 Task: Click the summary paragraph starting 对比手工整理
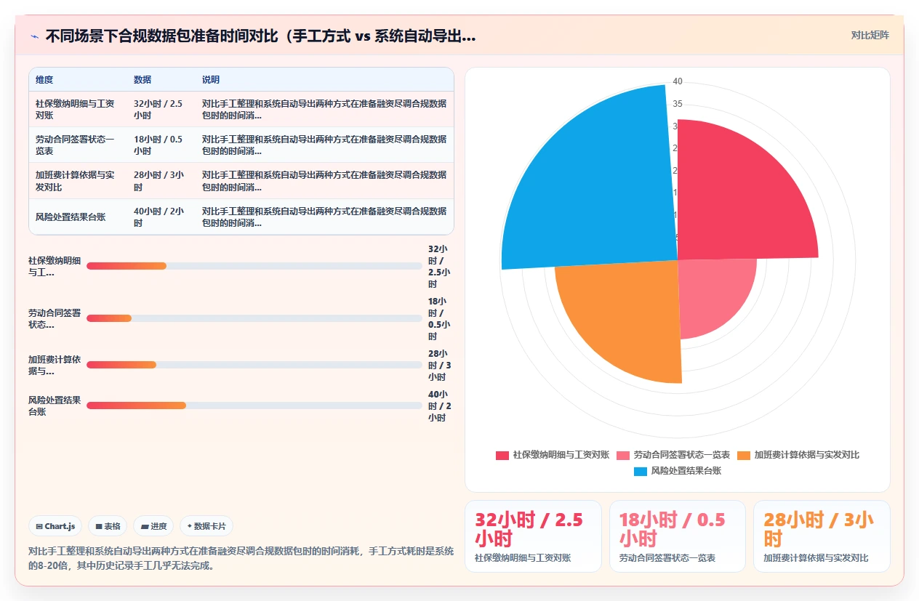(241, 559)
